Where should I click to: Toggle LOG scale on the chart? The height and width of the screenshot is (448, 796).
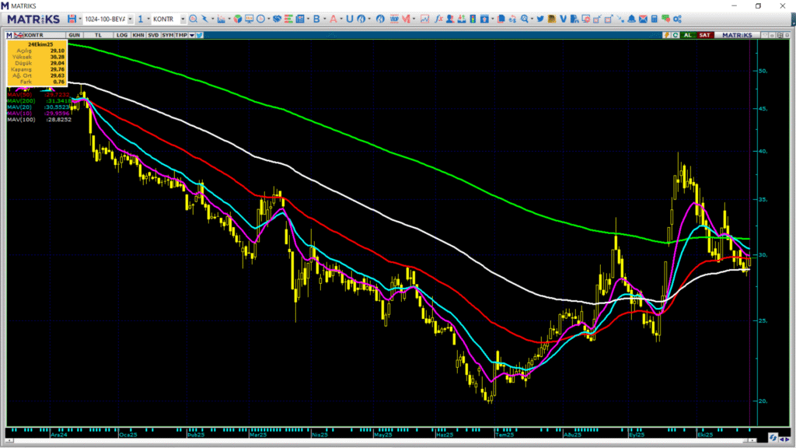coord(122,35)
